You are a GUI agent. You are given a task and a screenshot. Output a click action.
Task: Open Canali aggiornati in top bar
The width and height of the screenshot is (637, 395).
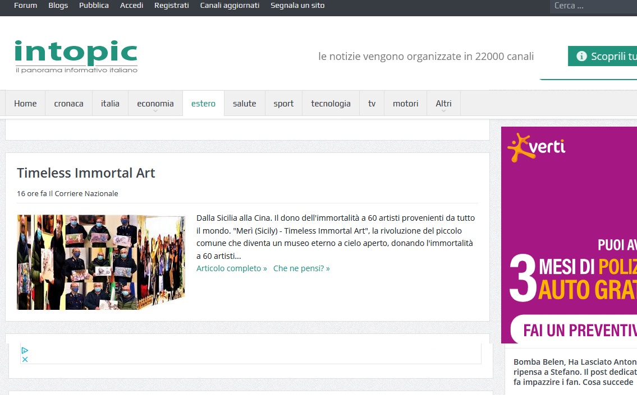[x=230, y=6]
